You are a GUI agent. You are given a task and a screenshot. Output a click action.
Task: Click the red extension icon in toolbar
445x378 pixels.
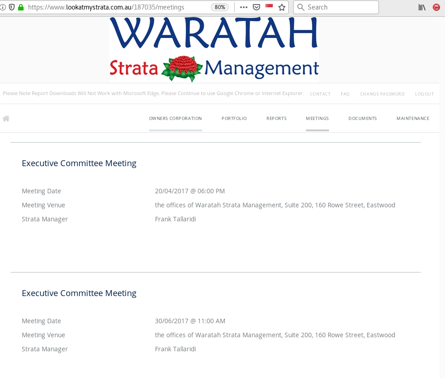tap(436, 7)
